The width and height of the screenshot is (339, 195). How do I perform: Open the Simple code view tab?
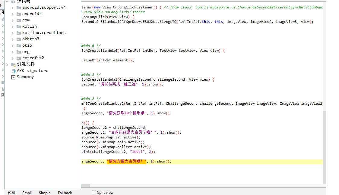coord(45,193)
